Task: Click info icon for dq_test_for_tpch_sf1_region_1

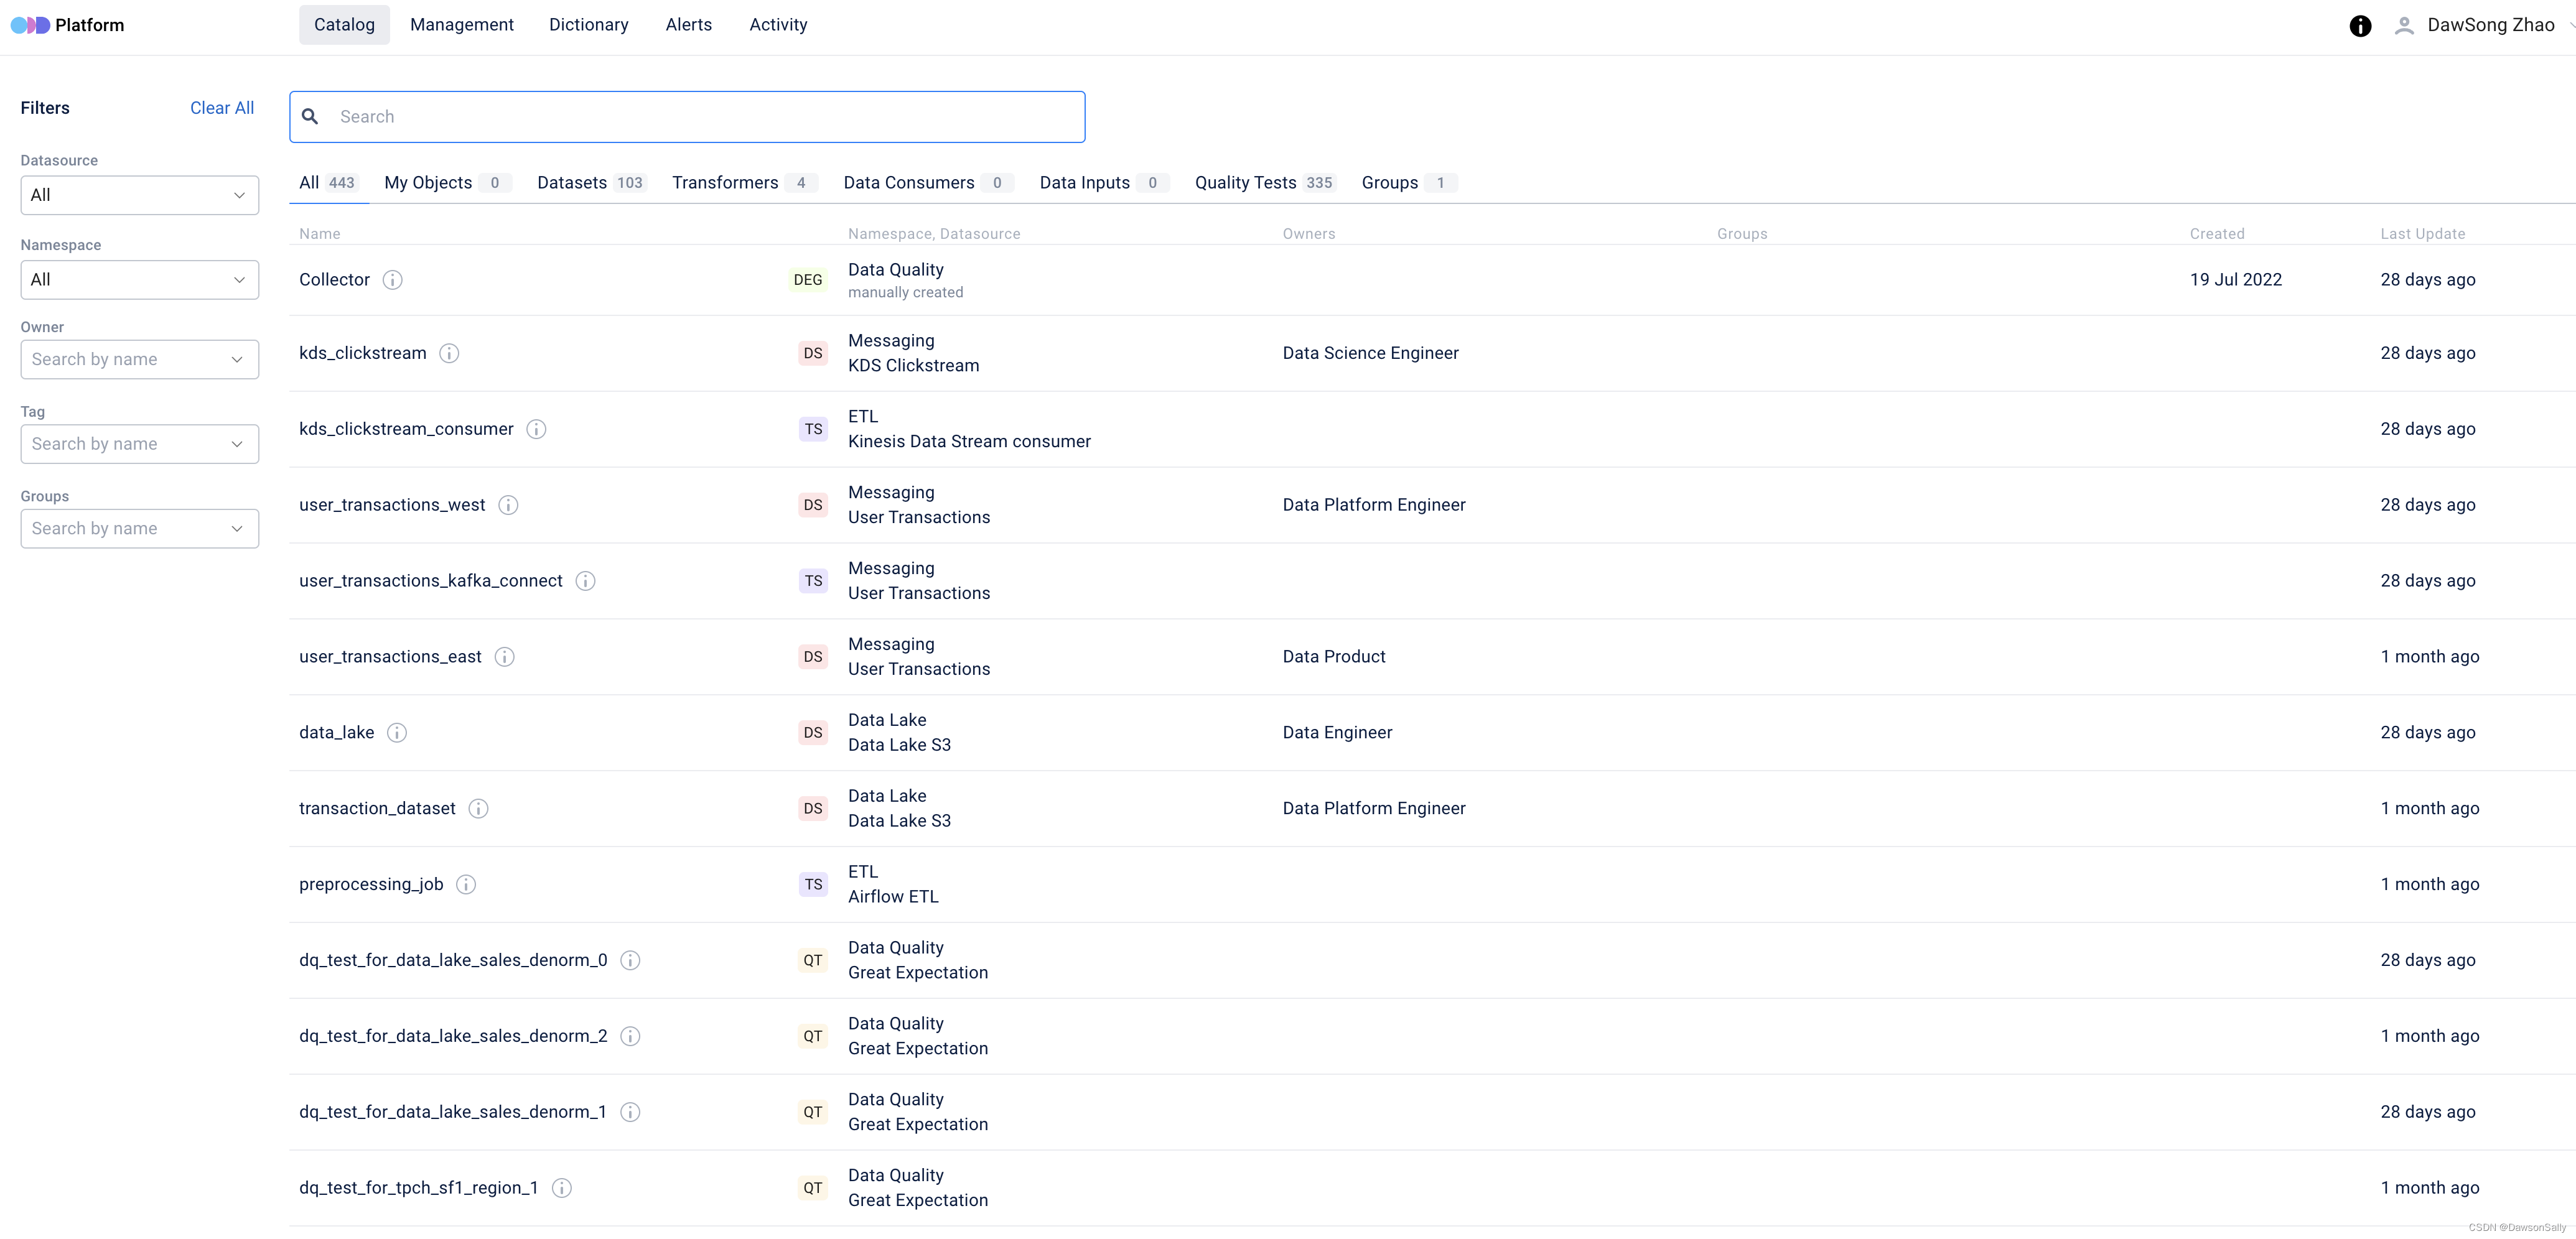Action: coord(562,1188)
